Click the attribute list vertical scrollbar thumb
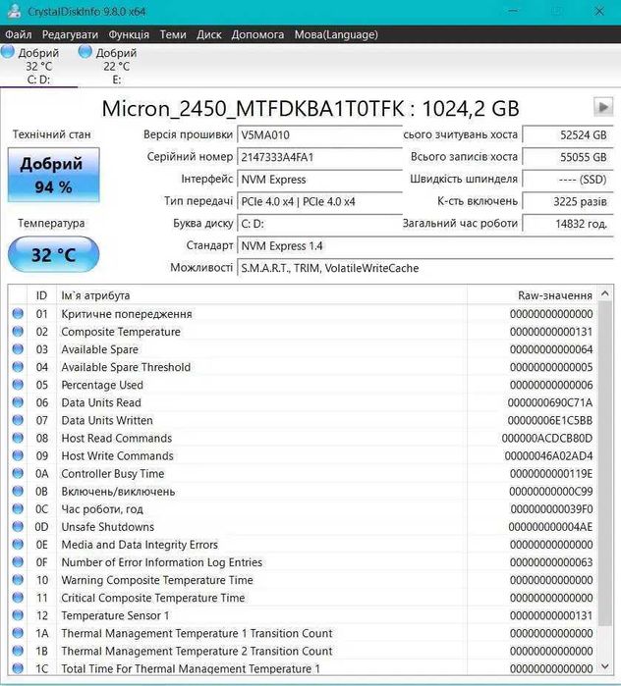Viewport: 621px width, 686px height. (605, 464)
